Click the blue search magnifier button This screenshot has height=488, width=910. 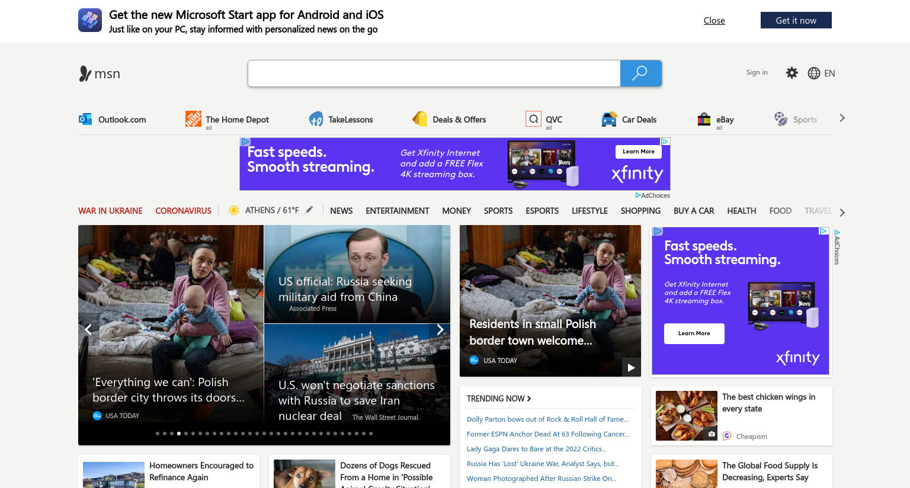point(640,73)
